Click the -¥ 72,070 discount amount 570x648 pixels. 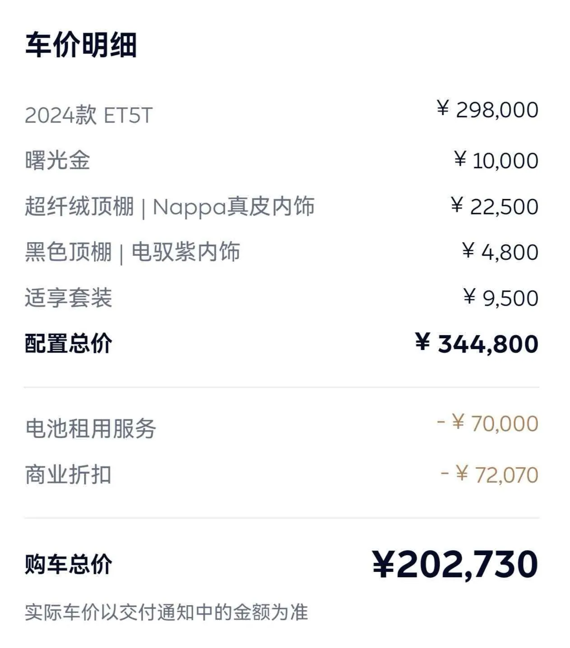click(489, 475)
